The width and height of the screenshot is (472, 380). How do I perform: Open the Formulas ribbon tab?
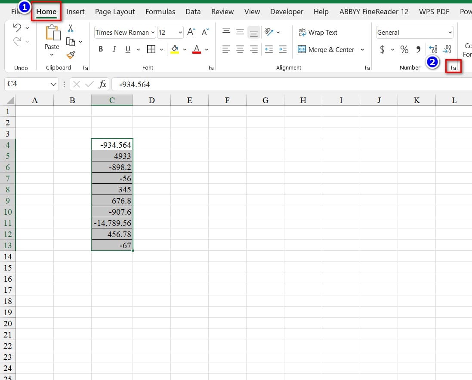tap(160, 12)
